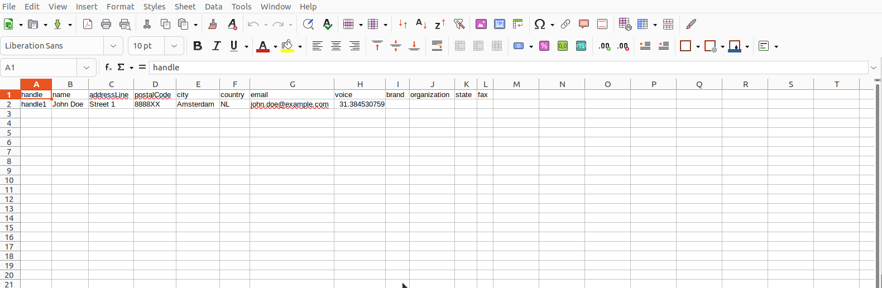The image size is (882, 288).
Task: Open the Sheet menu
Action: [x=185, y=6]
